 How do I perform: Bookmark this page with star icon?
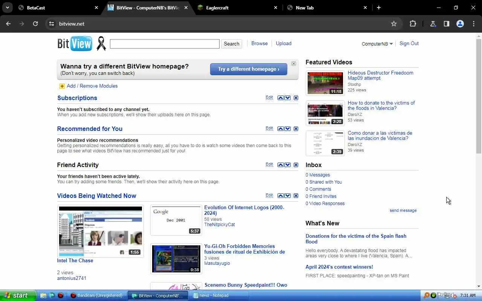(394, 24)
